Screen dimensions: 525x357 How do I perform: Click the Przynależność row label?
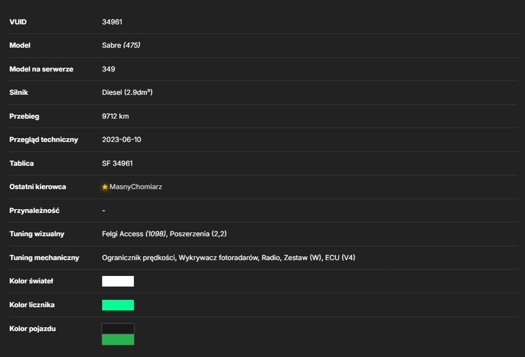pos(34,210)
